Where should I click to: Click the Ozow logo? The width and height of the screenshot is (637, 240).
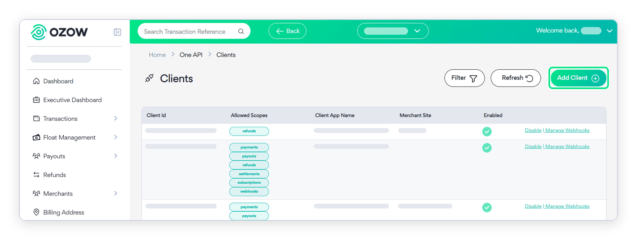[x=59, y=32]
